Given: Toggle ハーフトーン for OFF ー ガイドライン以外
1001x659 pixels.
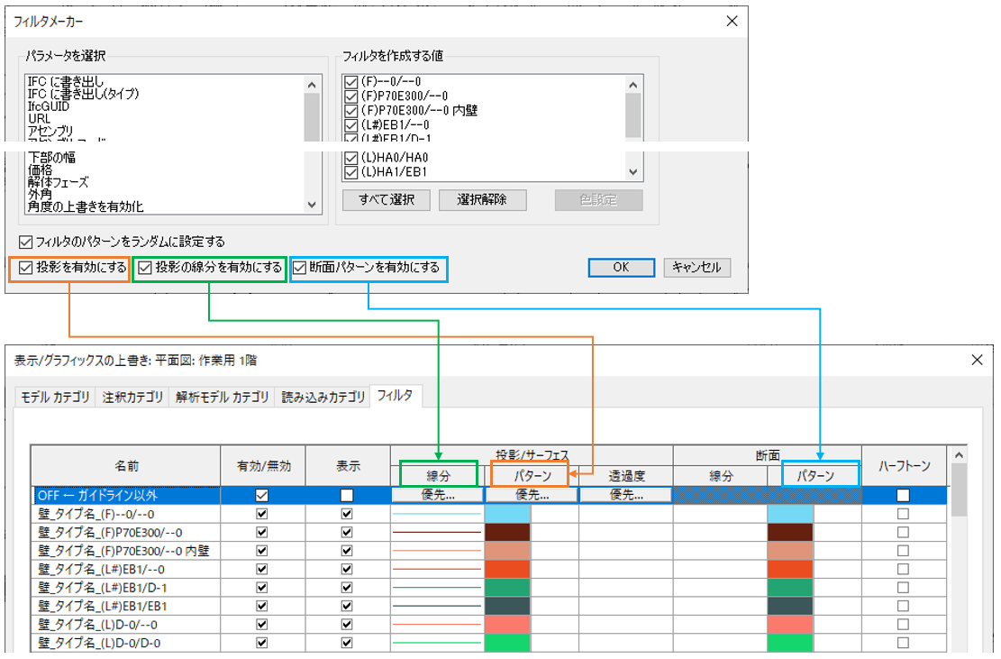Looking at the screenshot, I should coord(903,495).
